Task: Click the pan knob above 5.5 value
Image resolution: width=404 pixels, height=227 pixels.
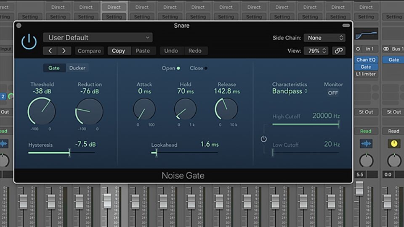Action: 366,161
